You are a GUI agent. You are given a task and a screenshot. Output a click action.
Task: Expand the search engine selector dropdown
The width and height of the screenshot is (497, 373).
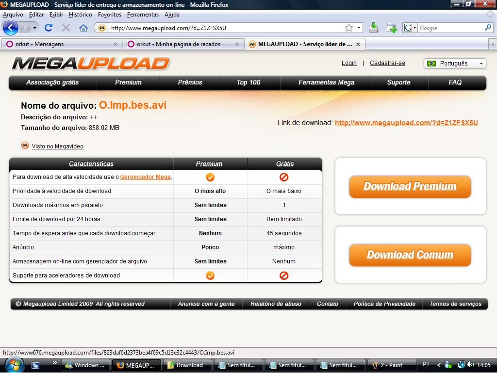pos(410,28)
